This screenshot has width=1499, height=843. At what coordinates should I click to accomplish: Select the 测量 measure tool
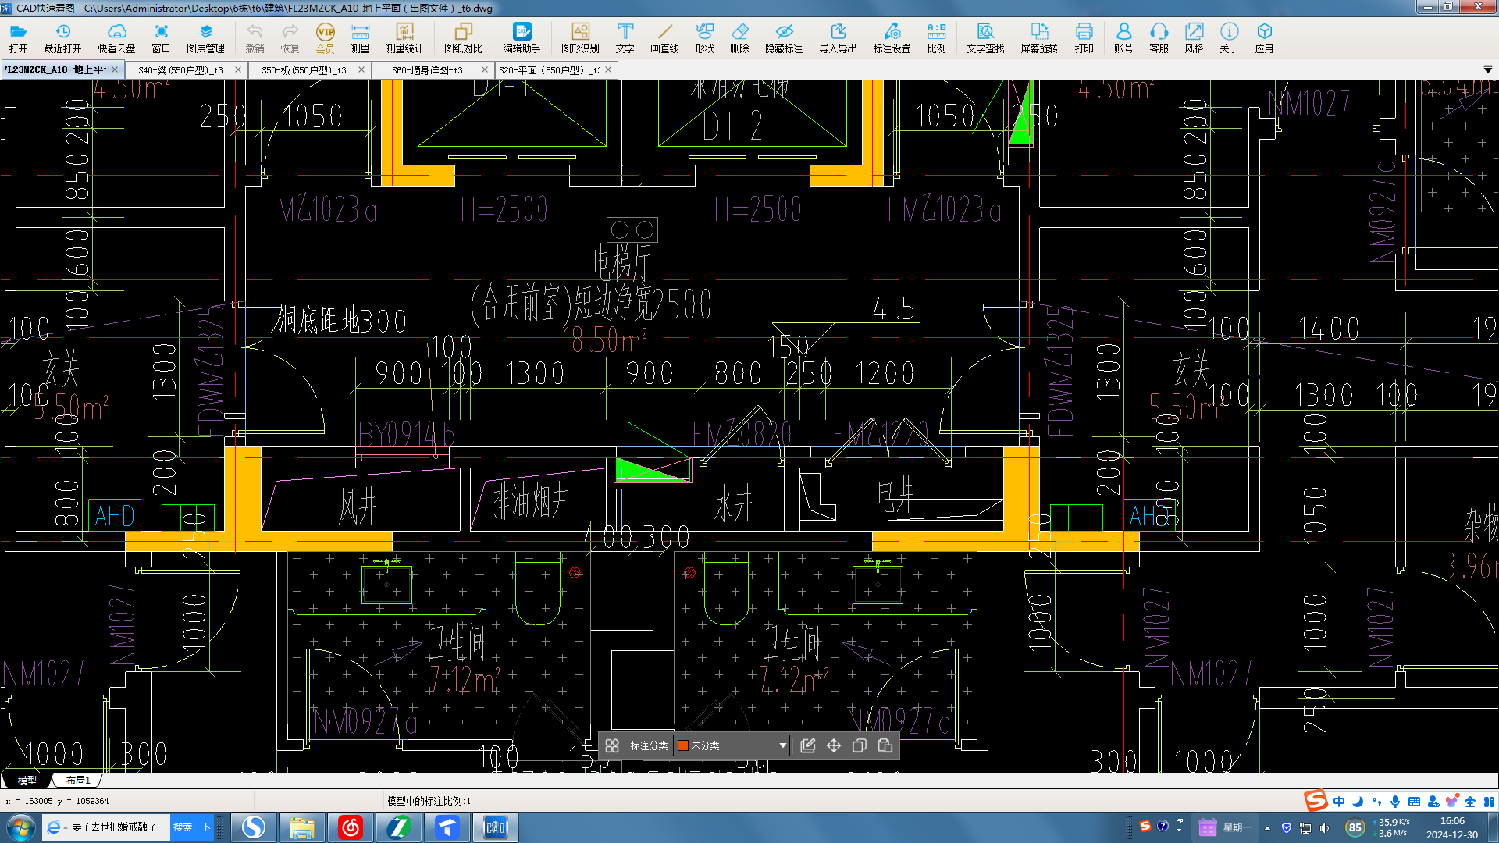tap(360, 37)
